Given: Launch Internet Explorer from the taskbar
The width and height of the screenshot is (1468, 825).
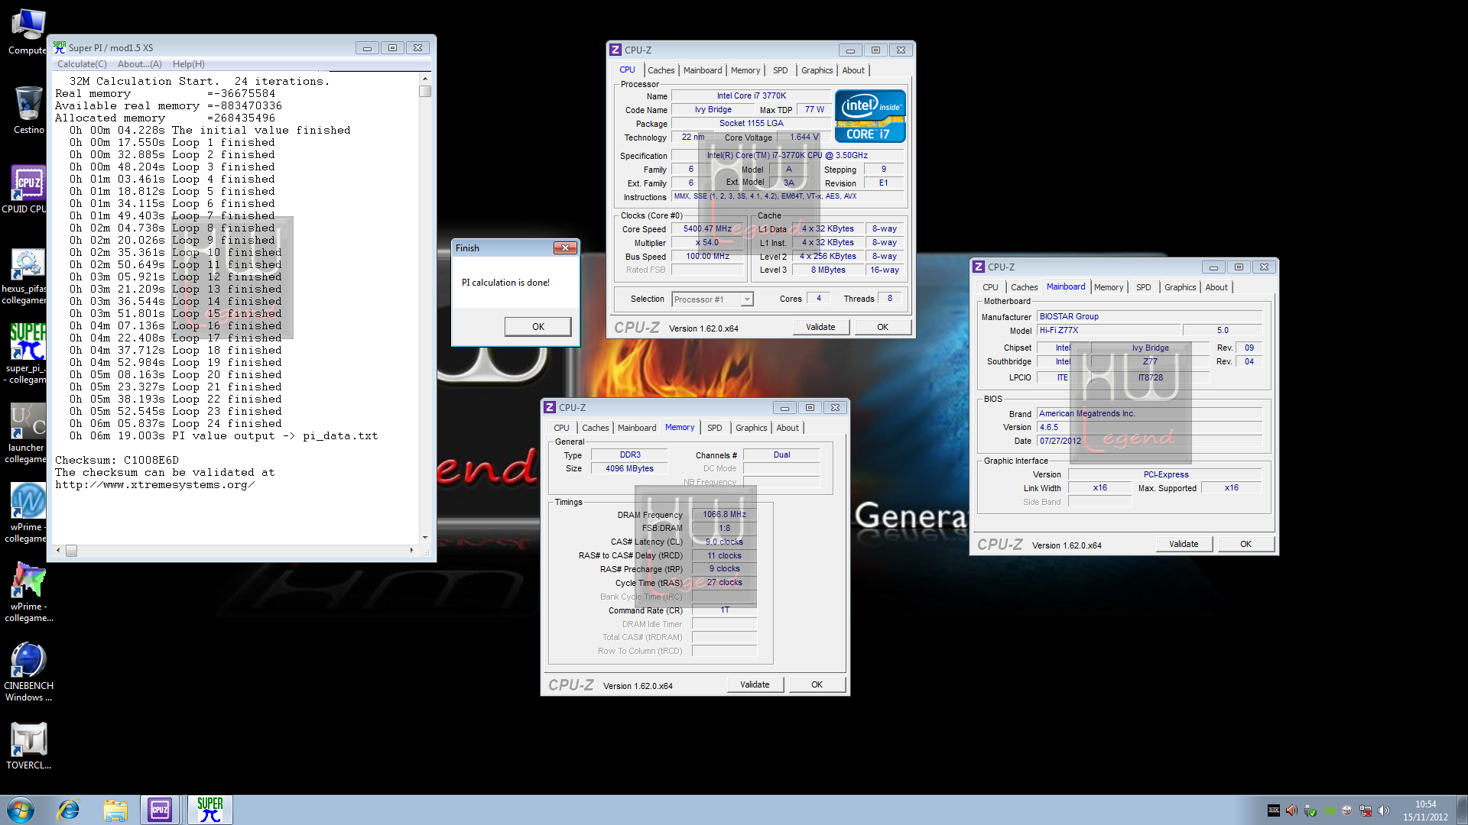Looking at the screenshot, I should click(69, 810).
